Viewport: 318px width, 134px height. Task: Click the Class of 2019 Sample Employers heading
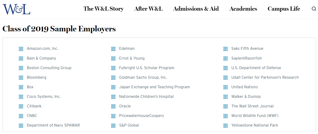click(x=59, y=29)
